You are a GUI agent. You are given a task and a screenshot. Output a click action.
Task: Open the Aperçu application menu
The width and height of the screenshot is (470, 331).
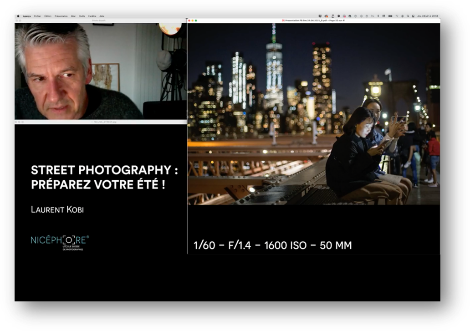click(27, 16)
